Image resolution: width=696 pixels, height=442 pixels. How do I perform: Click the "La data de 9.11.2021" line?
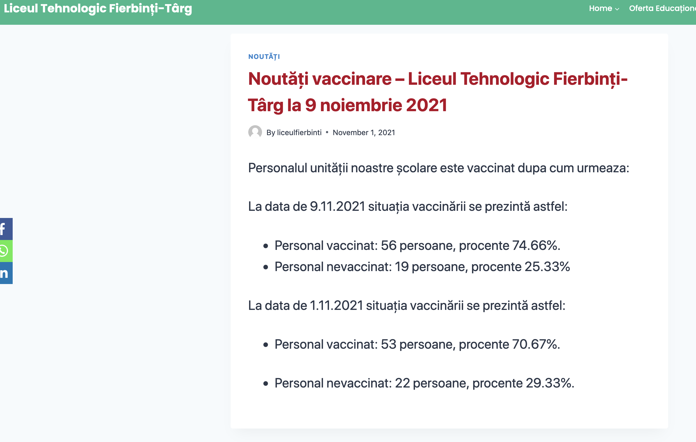point(408,207)
